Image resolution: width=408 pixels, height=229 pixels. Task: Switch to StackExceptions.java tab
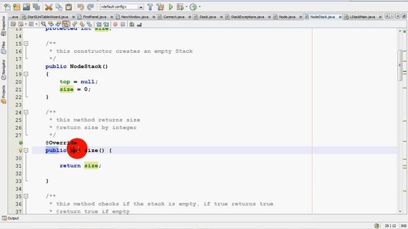coord(247,17)
